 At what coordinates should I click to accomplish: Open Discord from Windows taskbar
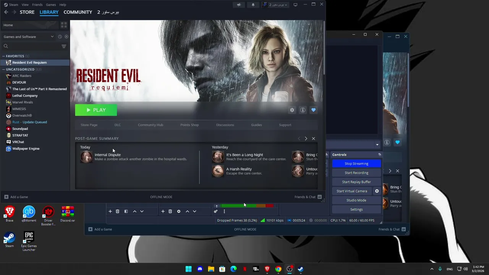200,269
